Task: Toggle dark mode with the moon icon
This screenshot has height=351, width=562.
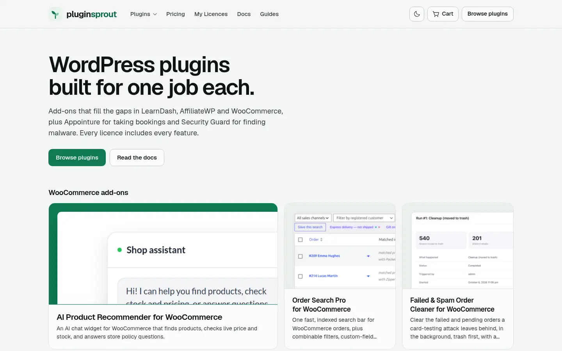Action: pyautogui.click(x=417, y=14)
